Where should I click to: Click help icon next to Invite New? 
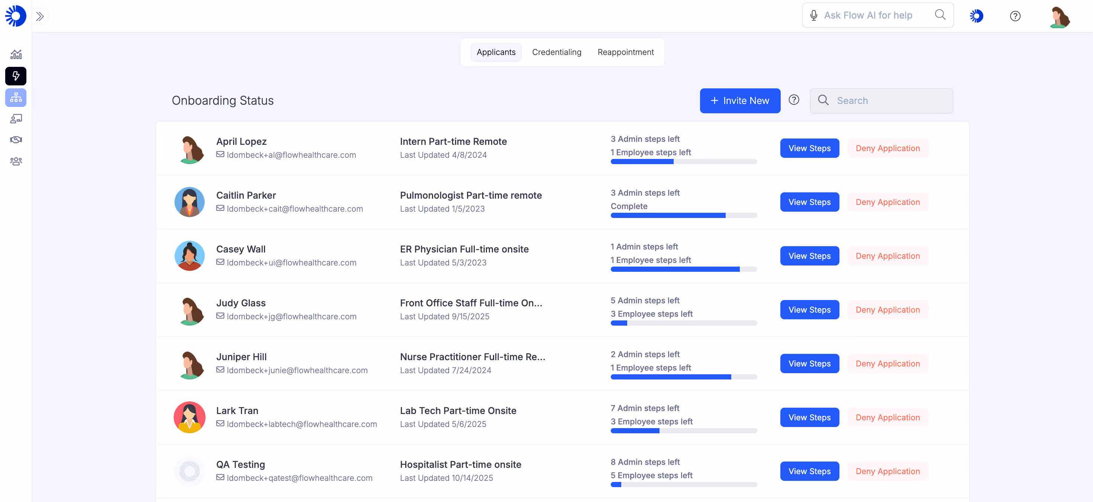pos(793,100)
